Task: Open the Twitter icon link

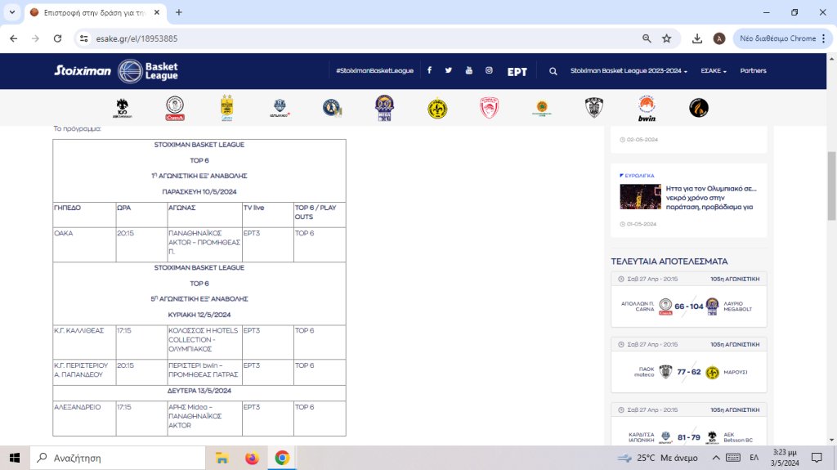Action: (x=449, y=71)
